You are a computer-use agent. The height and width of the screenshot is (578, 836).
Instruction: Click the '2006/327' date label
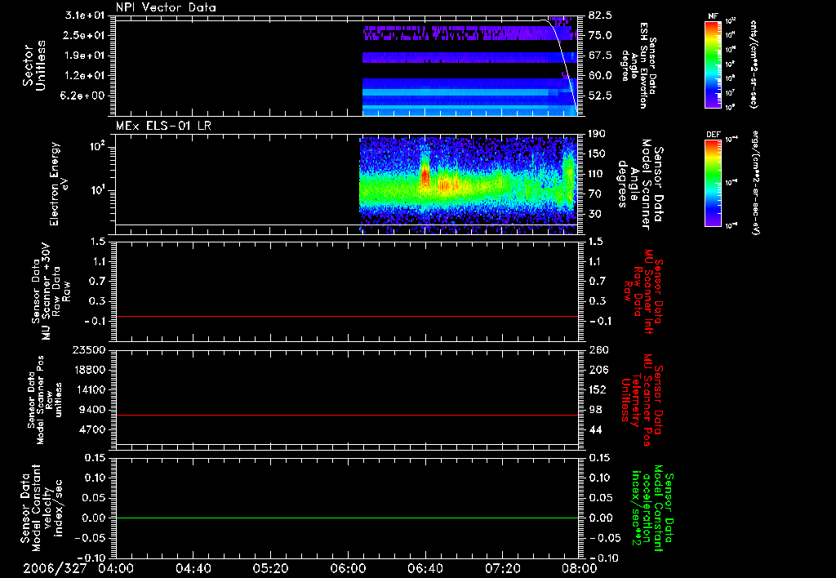pyautogui.click(x=55, y=568)
